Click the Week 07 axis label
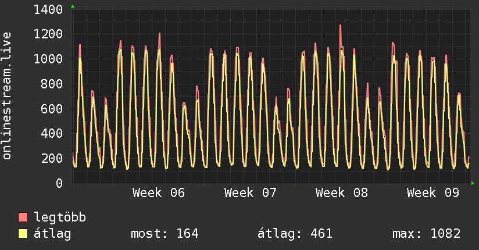 250,192
